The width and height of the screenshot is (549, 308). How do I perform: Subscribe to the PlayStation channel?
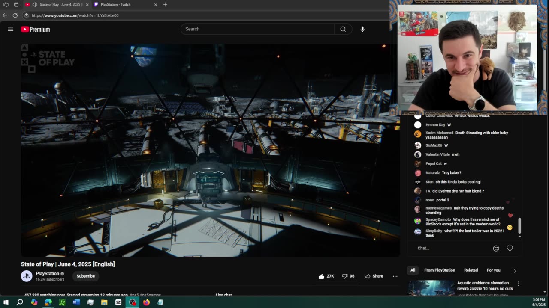(x=85, y=276)
